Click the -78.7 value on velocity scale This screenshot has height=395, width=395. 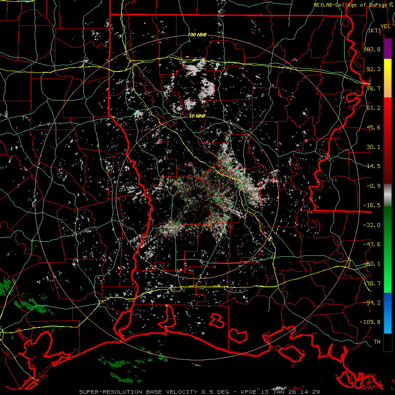tap(372, 284)
